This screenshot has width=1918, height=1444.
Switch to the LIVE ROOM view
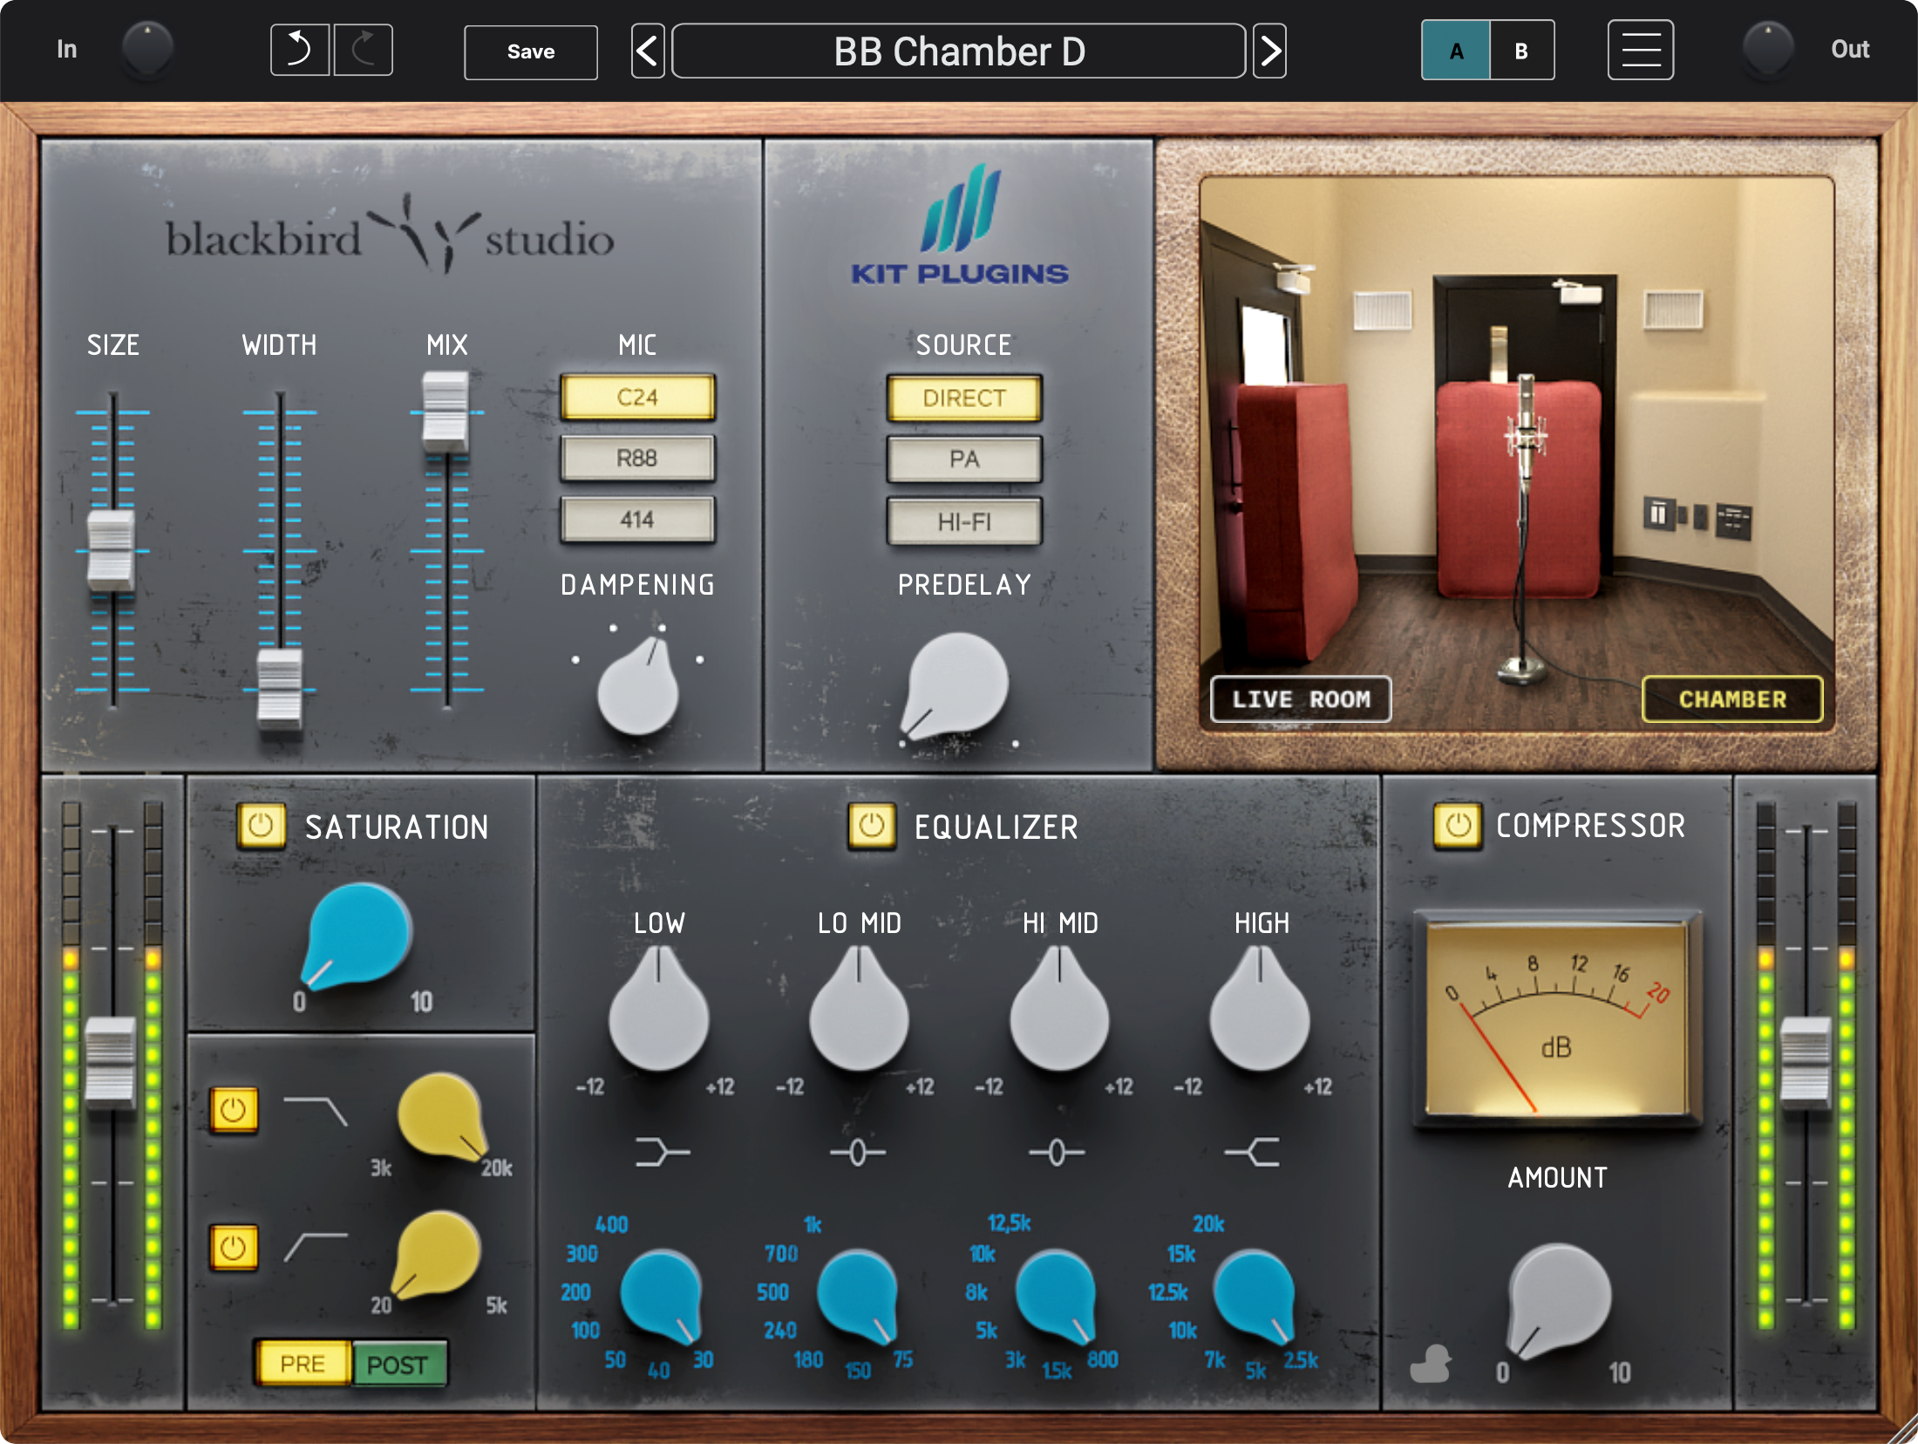(x=1301, y=699)
